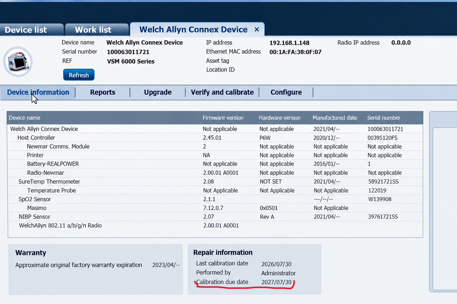
Task: Click the Firmware version column header
Action: point(223,118)
